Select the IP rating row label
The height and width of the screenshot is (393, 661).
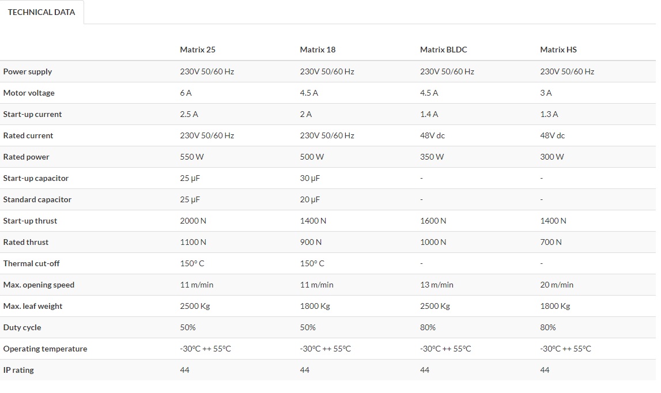[18, 370]
